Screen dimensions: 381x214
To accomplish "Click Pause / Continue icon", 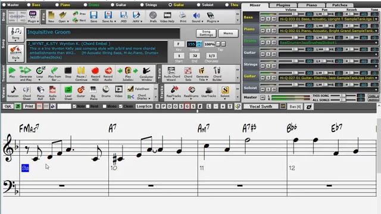I will [81, 74].
